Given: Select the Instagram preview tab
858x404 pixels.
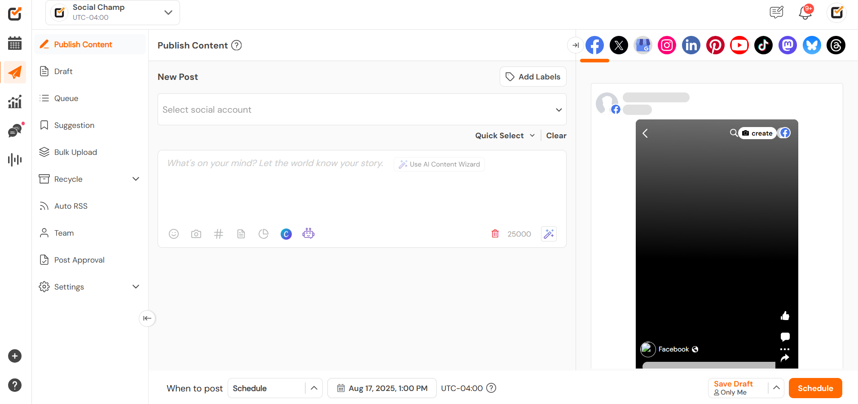Looking at the screenshot, I should tap(667, 45).
